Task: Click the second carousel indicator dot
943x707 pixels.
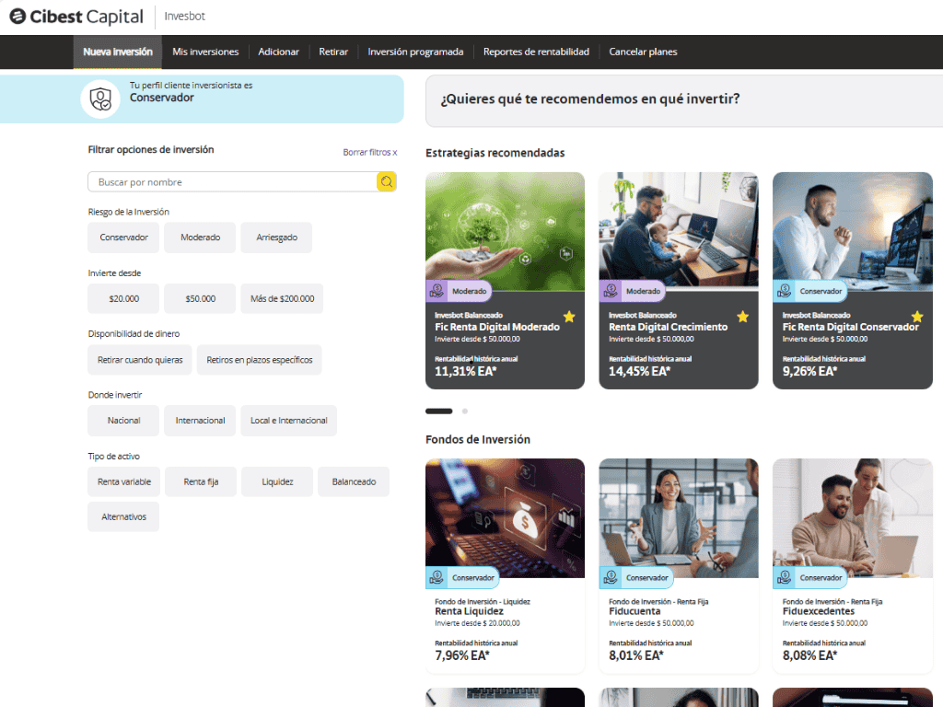Action: click(x=465, y=411)
